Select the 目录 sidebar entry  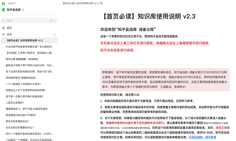(9, 35)
